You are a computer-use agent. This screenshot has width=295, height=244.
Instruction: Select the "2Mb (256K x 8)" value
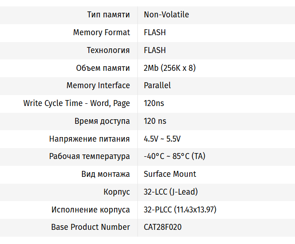pyautogui.click(x=169, y=68)
